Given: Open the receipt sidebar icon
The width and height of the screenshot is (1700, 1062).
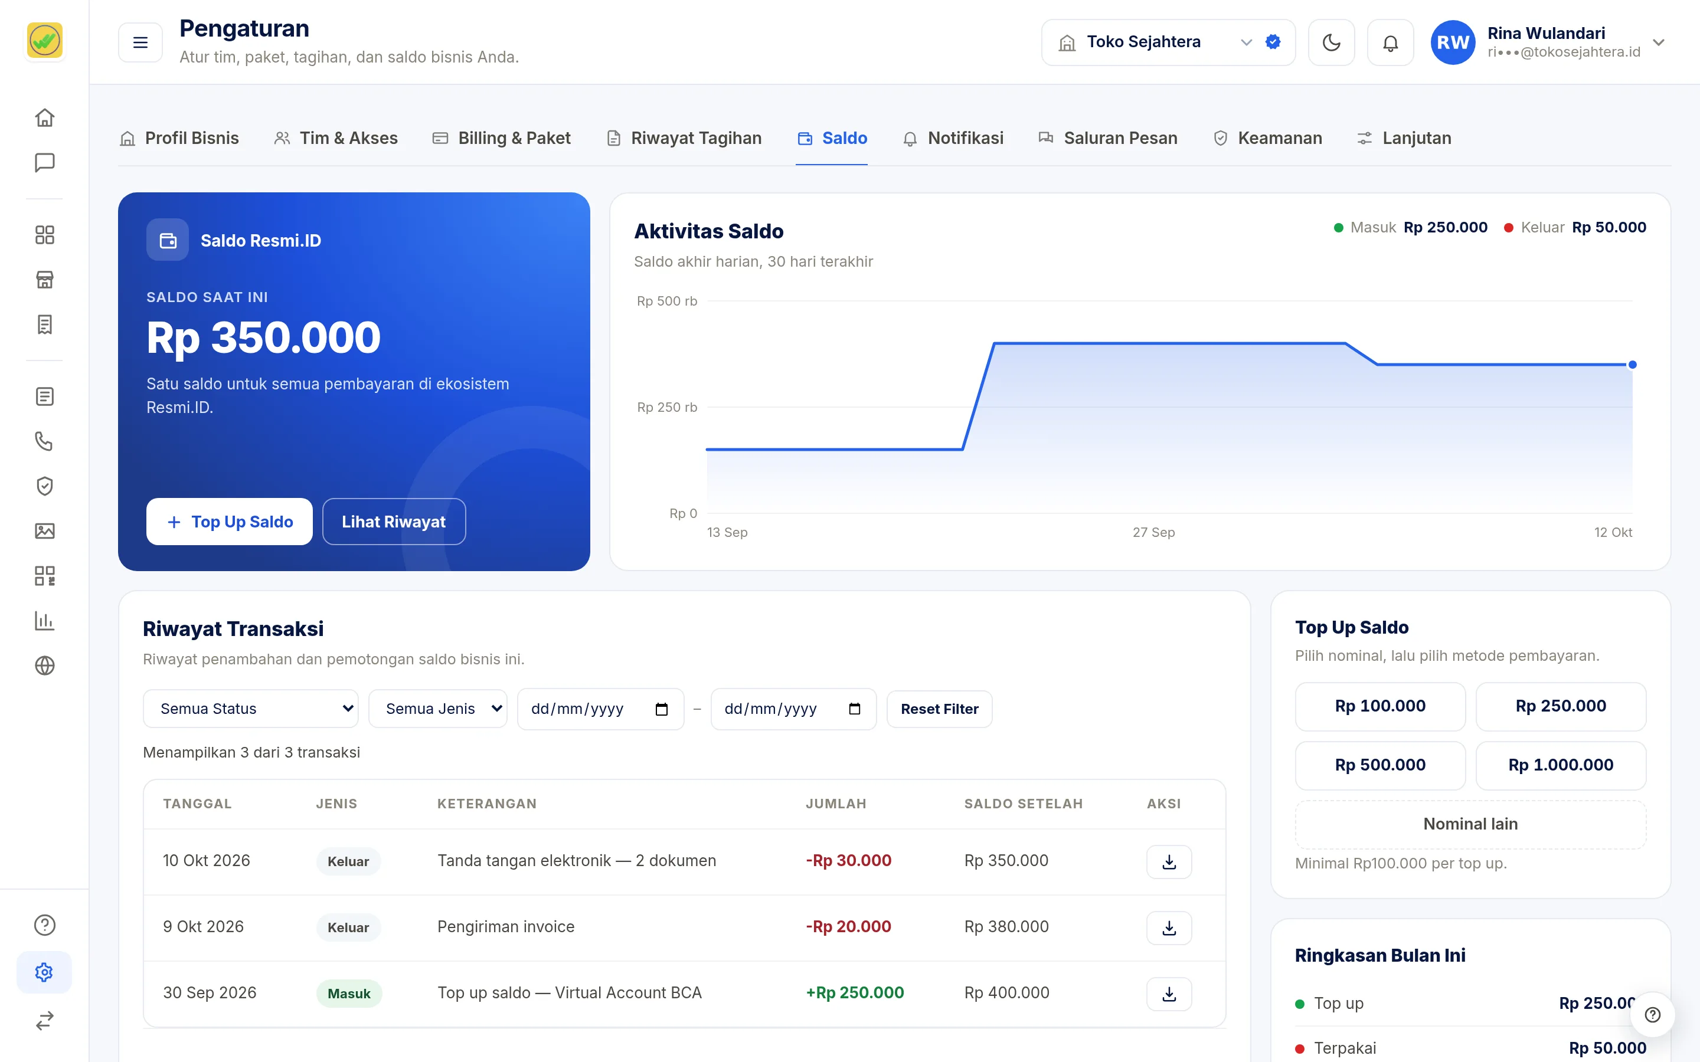Looking at the screenshot, I should pyautogui.click(x=44, y=324).
